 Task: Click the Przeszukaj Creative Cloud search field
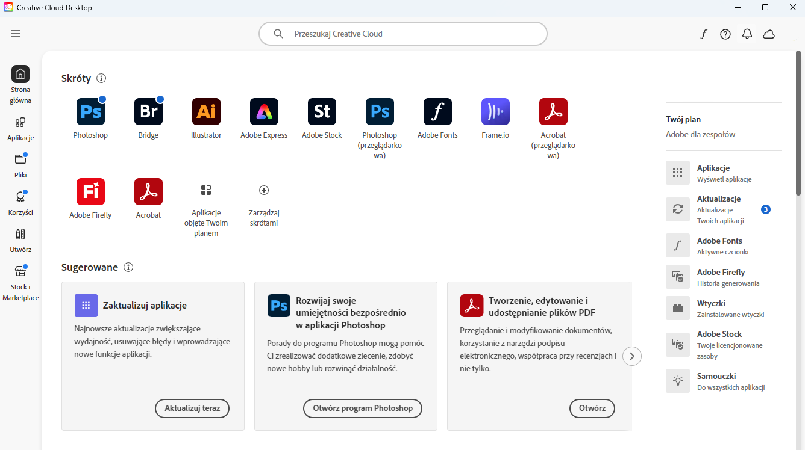pyautogui.click(x=403, y=34)
